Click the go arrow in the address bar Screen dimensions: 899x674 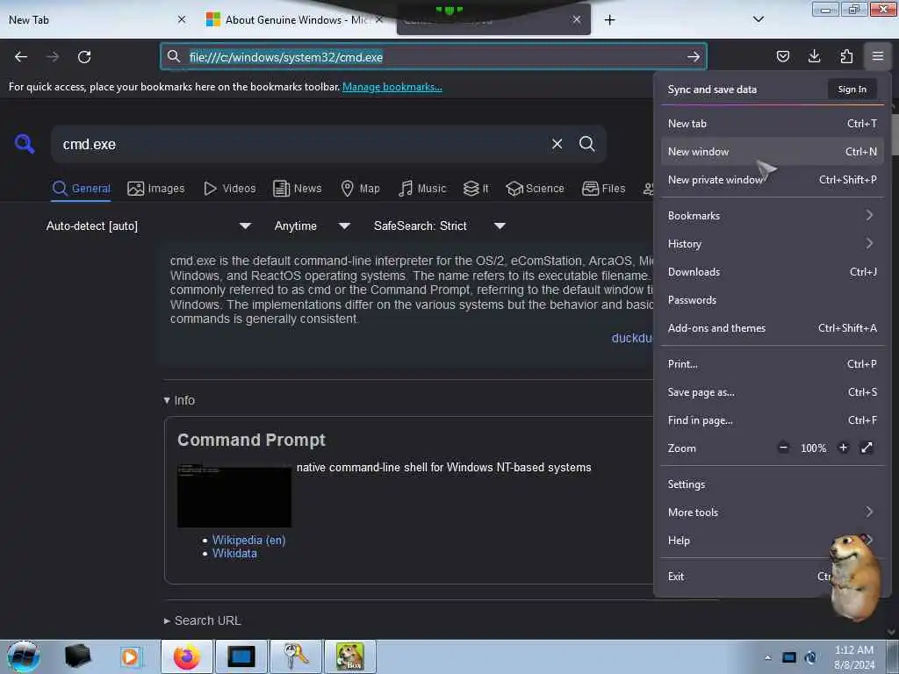point(694,57)
